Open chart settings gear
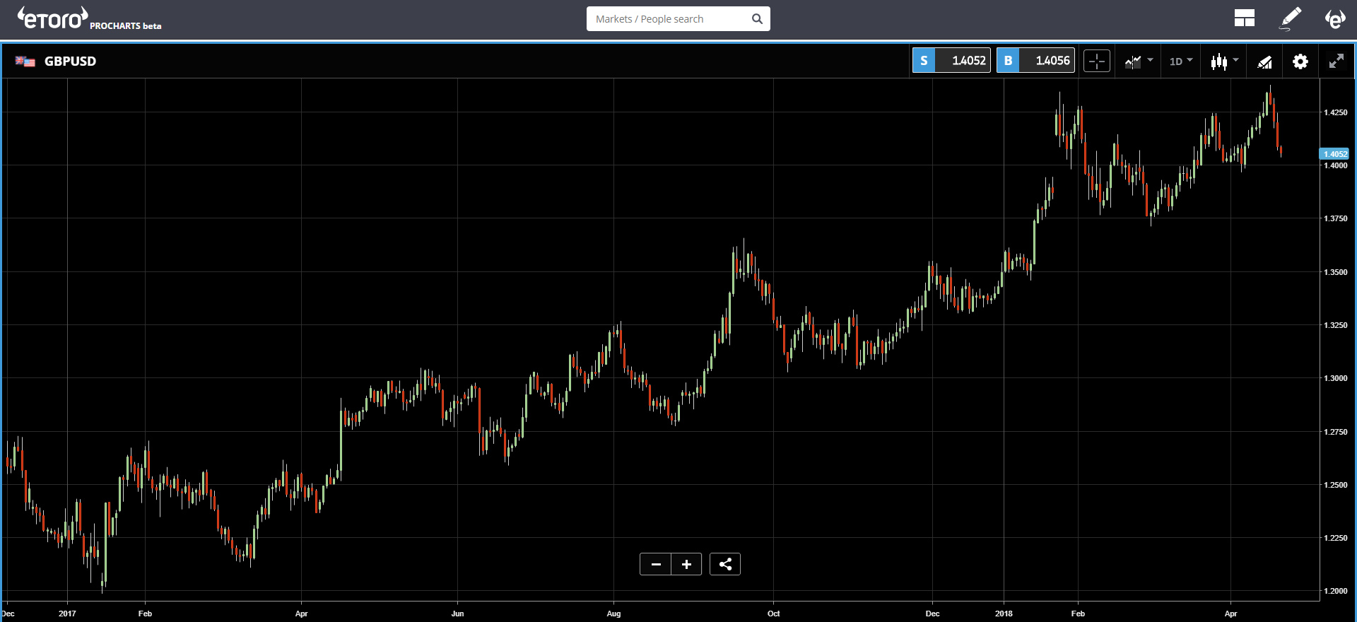 pos(1300,61)
